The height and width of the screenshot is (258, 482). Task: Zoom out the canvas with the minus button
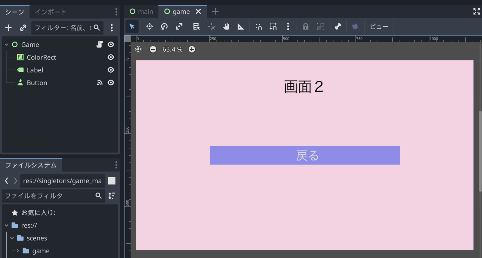click(x=153, y=49)
